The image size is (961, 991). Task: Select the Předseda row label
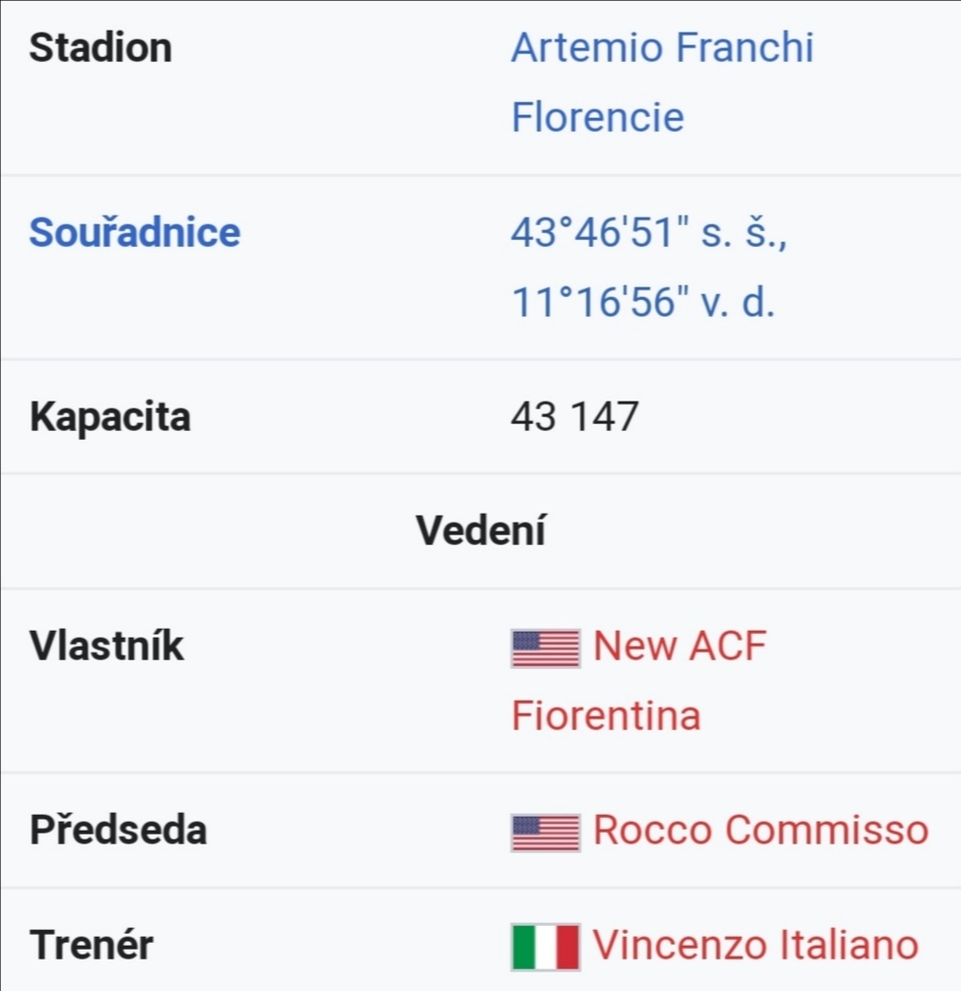pyautogui.click(x=118, y=830)
